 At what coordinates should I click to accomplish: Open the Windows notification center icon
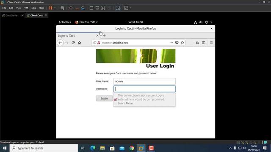pyautogui.click(x=265, y=148)
